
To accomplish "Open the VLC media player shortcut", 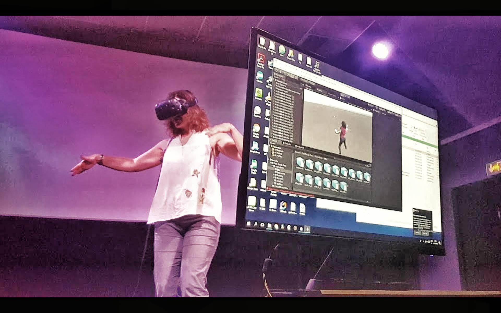I will [x=269, y=96].
